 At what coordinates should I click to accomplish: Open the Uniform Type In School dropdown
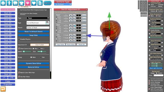coord(63,4)
